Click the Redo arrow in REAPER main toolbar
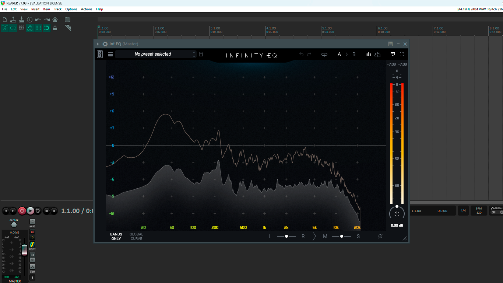This screenshot has height=283, width=503. click(47, 20)
